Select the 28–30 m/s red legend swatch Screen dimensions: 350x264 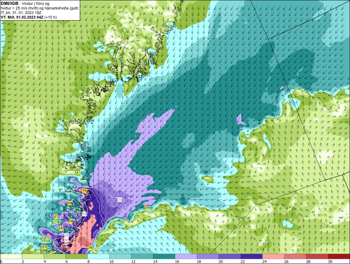(317, 256)
